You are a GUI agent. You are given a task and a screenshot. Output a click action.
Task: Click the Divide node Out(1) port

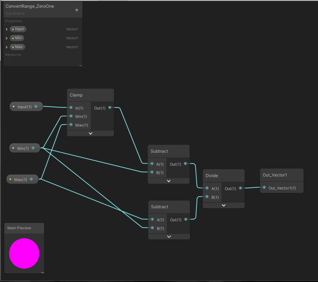240,188
